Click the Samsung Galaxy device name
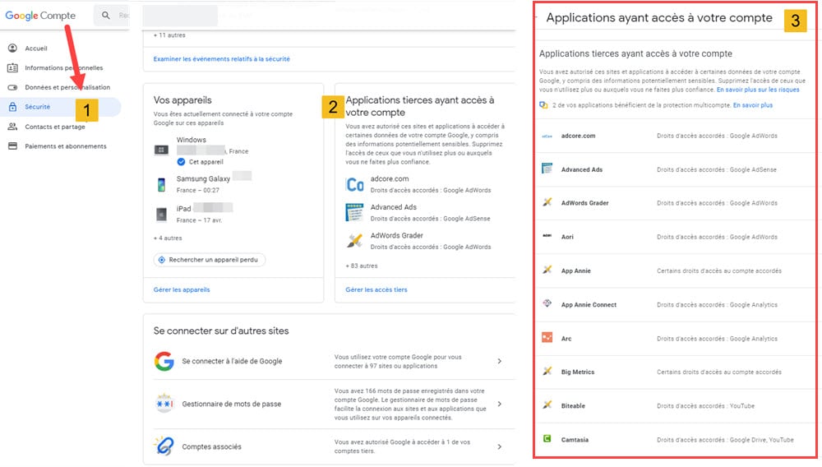 203,178
